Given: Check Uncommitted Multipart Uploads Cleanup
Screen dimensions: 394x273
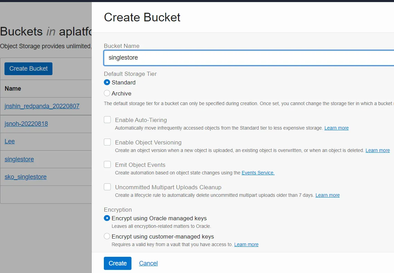Looking at the screenshot, I should tap(108, 187).
